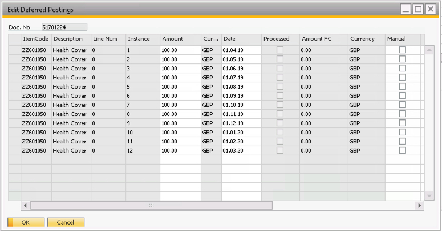Maximize the Edit Deferred Postings window
The height and width of the screenshot is (232, 442).
(x=418, y=9)
